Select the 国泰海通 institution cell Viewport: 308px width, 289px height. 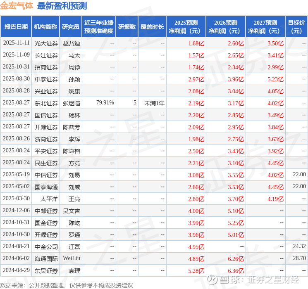pos(46,187)
